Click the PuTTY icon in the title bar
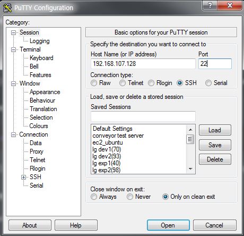 point(7,8)
